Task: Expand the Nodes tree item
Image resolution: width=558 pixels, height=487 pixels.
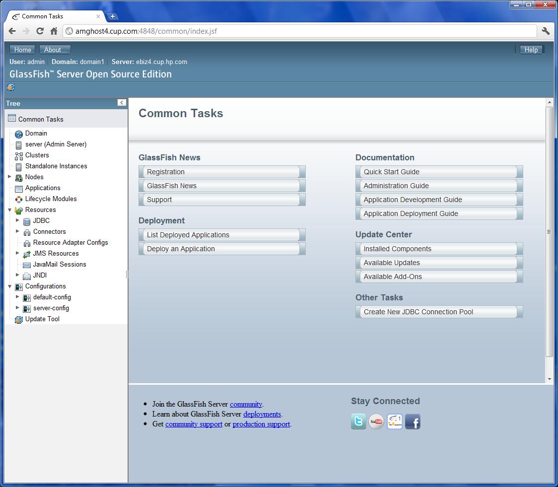Action: coord(9,177)
